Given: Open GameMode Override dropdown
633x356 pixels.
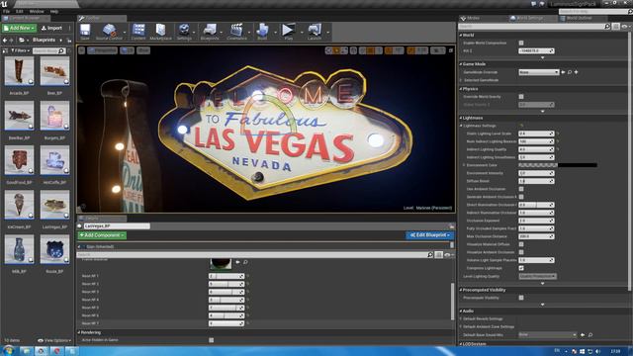Looking at the screenshot, I should pyautogui.click(x=538, y=72).
